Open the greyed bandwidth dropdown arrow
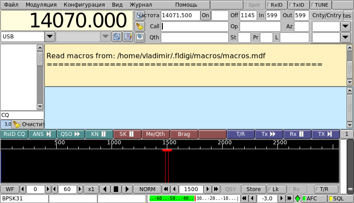The image size is (354, 203). pyautogui.click(x=105, y=37)
